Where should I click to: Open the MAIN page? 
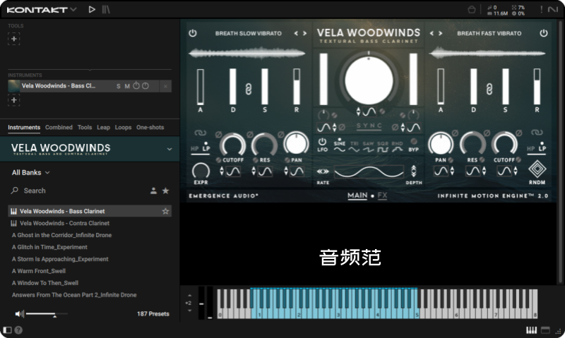point(357,195)
